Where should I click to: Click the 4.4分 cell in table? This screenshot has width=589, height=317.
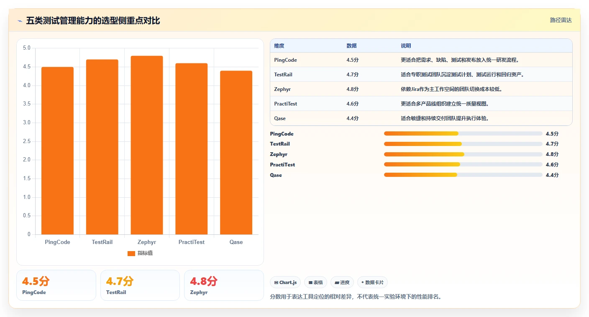353,118
